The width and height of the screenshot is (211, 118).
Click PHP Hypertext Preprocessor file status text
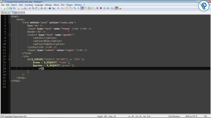(13, 116)
